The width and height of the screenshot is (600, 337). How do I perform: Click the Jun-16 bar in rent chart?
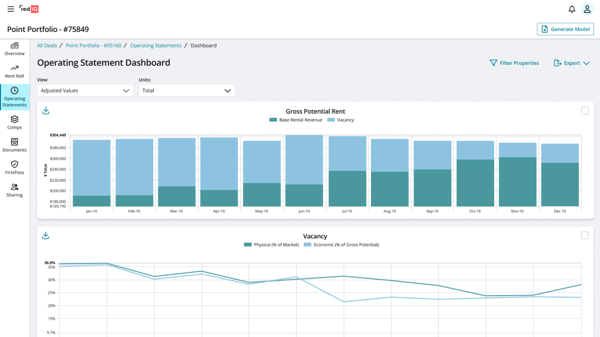(304, 171)
